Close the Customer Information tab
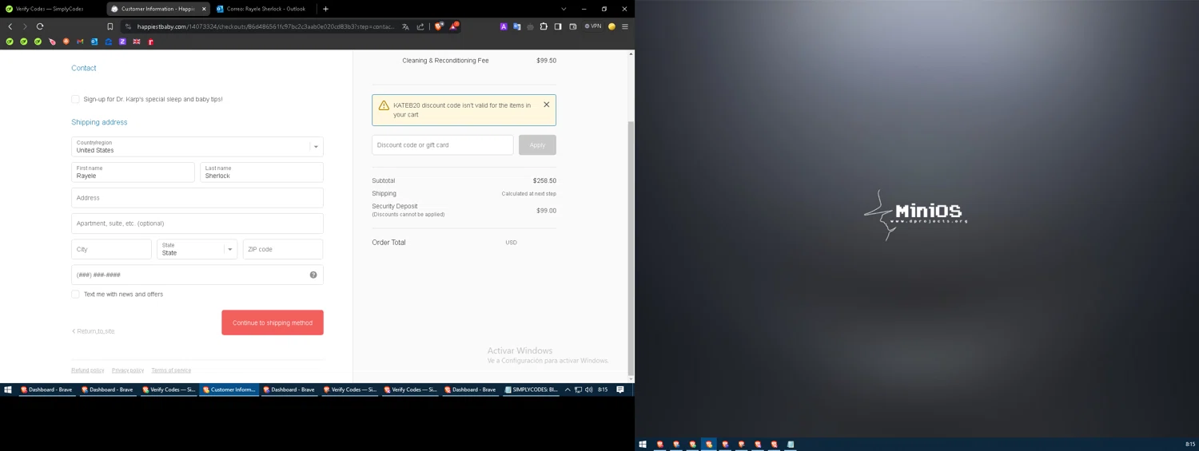 point(204,9)
